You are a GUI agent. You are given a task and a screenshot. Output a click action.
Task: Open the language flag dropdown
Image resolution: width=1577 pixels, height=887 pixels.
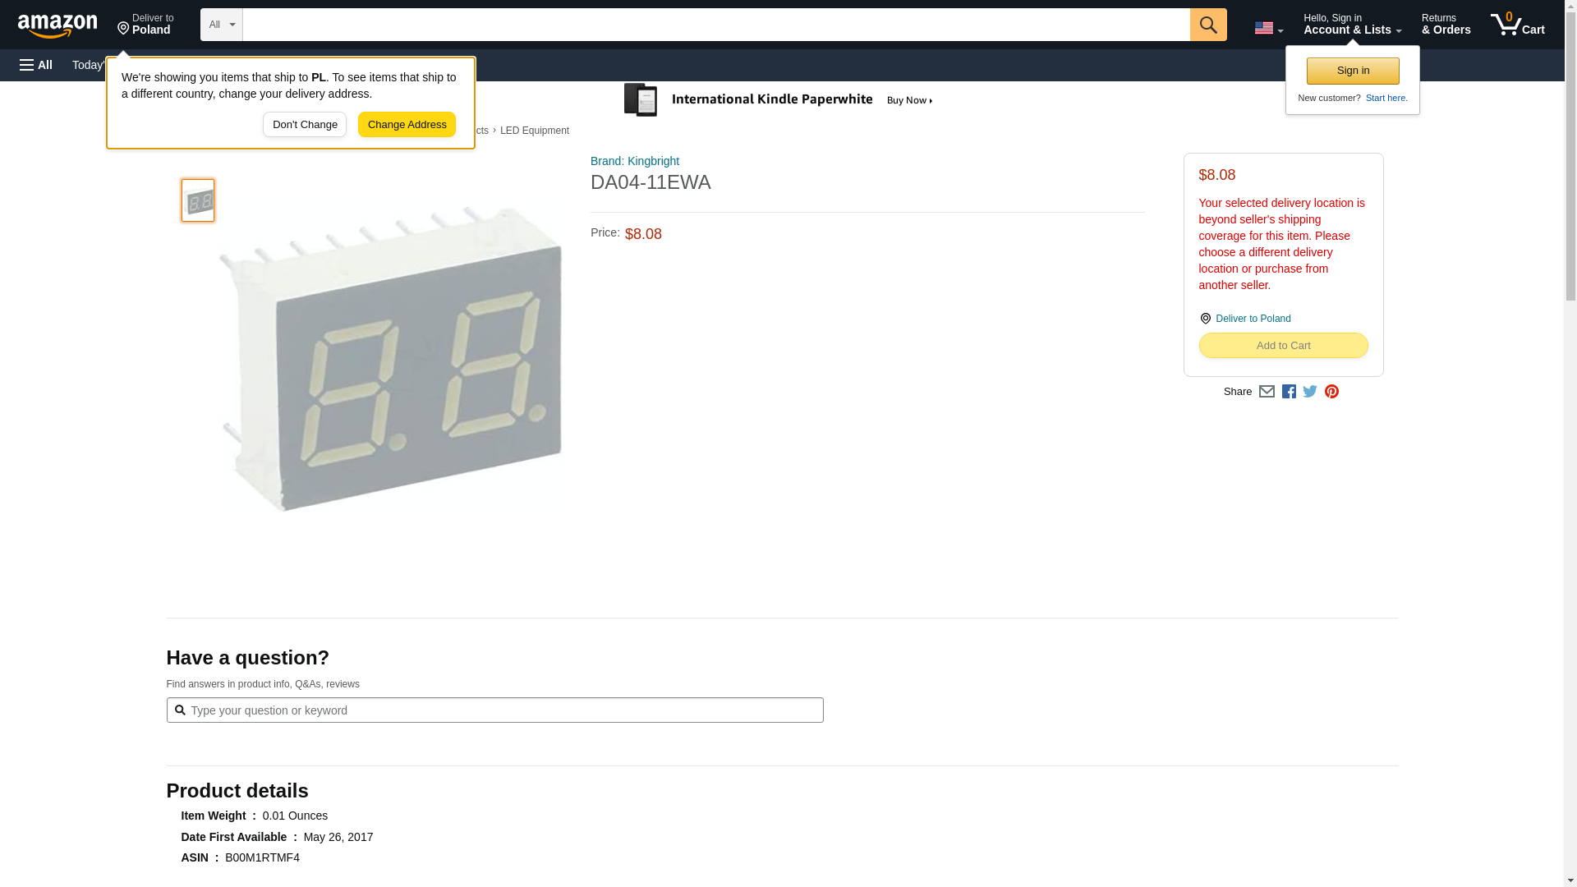pyautogui.click(x=1268, y=28)
